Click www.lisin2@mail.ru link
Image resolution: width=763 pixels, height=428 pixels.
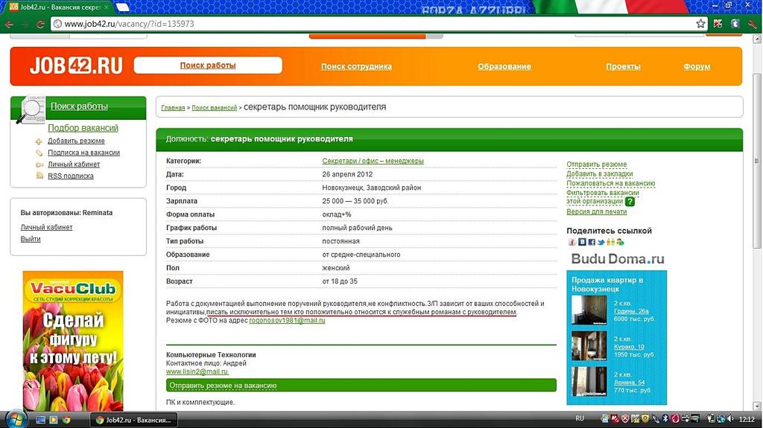[x=197, y=371]
